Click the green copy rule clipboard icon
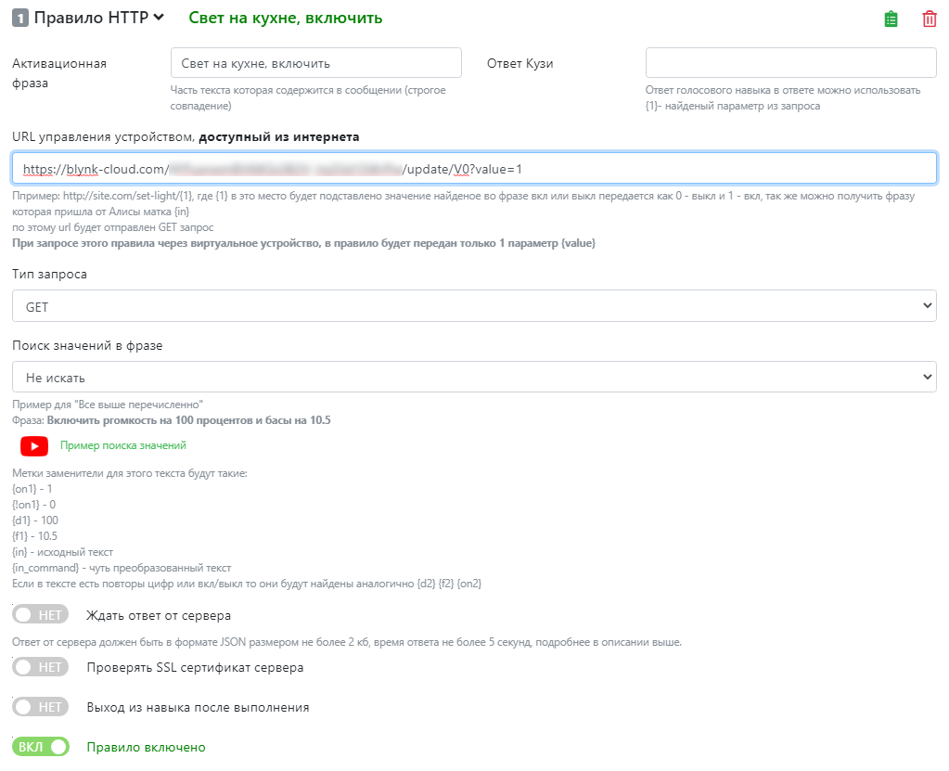Image resolution: width=949 pixels, height=771 pixels. pos(891,19)
